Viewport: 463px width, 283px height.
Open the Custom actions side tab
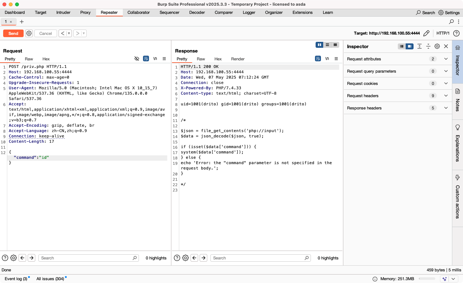coord(458,198)
